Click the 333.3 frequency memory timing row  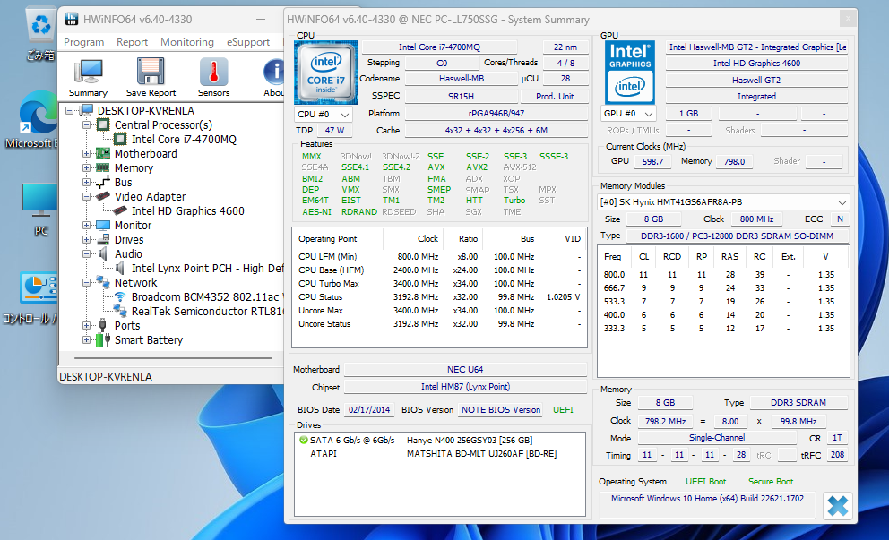click(x=723, y=328)
